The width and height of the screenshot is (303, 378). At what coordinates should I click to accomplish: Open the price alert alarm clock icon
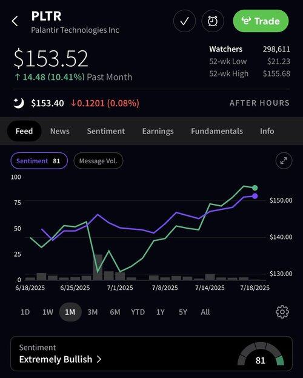213,21
